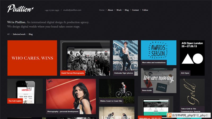Filter posts by Blog below tagline
The height and width of the screenshot is (119, 212).
click(30, 34)
